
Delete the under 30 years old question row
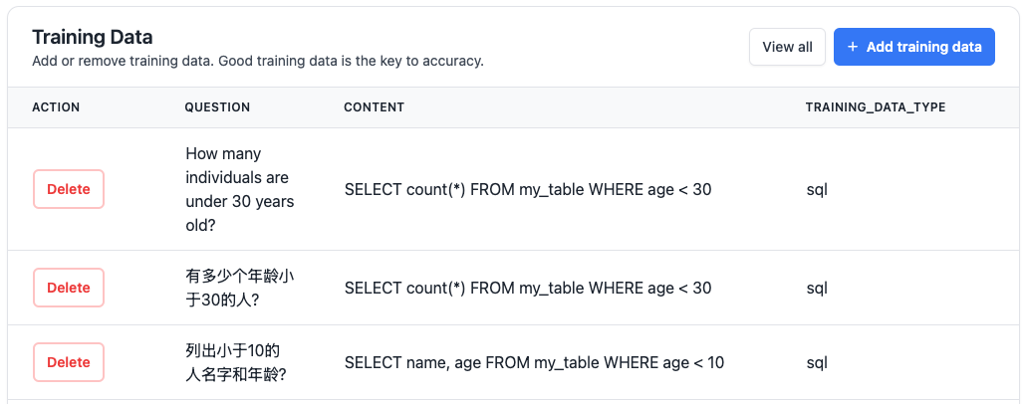coord(69,189)
